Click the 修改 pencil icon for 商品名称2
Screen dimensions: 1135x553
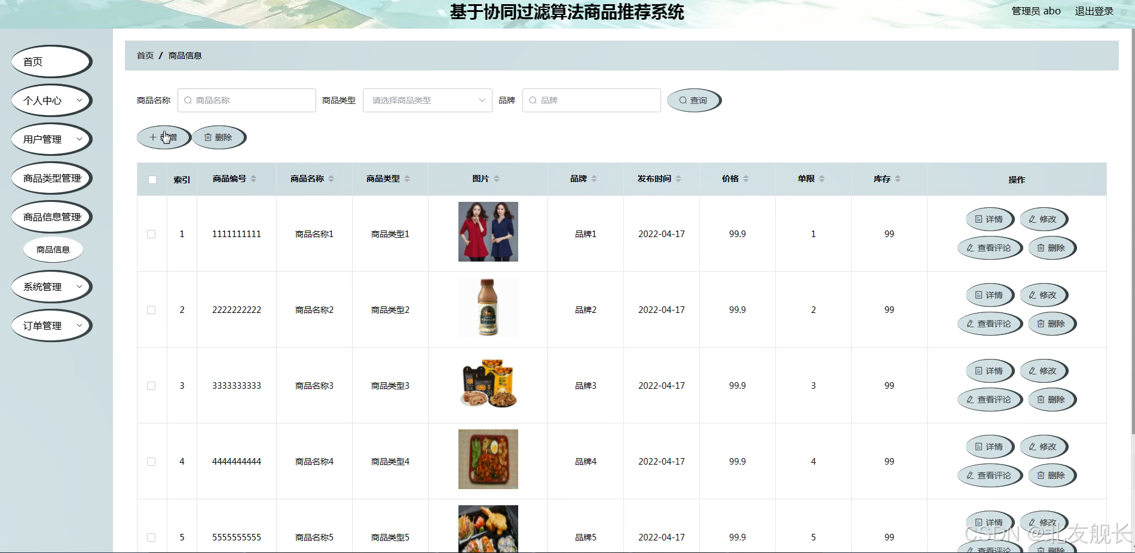point(1031,294)
